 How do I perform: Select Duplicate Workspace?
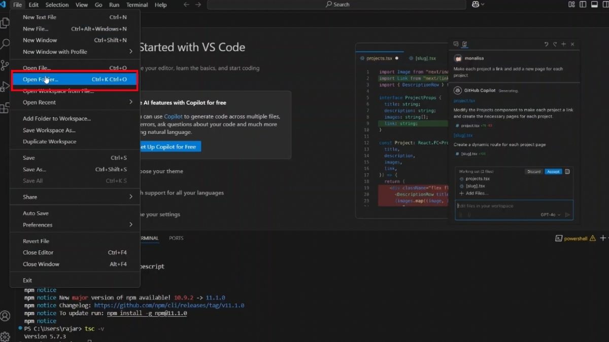pyautogui.click(x=75, y=141)
